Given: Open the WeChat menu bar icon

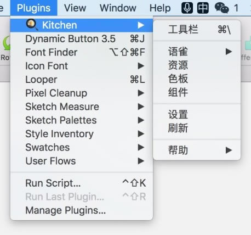Looking at the screenshot, I should pos(221,8).
